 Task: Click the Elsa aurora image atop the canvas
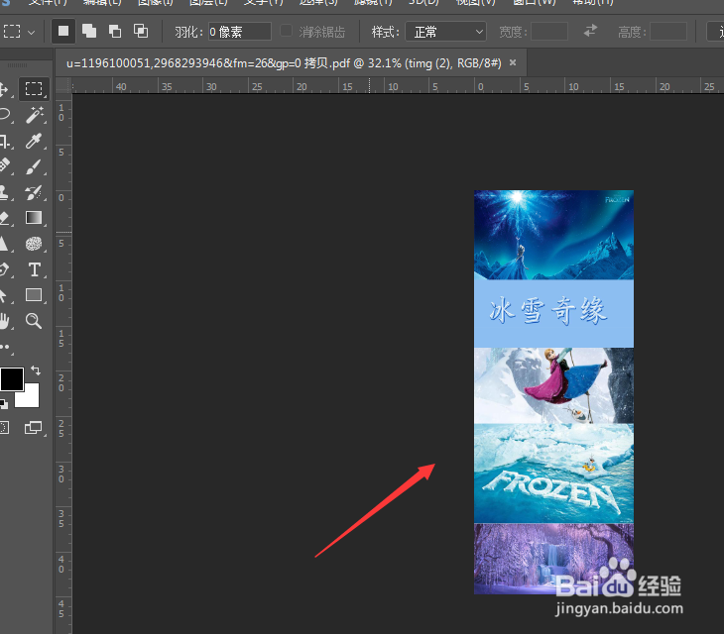tap(553, 235)
